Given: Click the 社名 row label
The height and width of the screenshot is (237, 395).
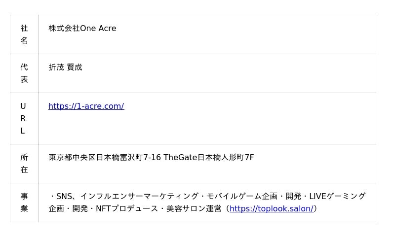Looking at the screenshot, I should point(24,34).
